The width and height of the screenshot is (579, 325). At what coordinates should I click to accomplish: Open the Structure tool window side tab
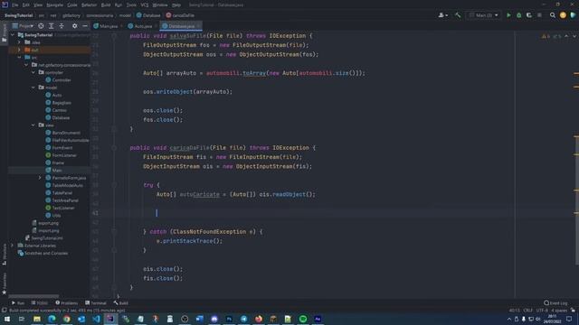click(4, 255)
